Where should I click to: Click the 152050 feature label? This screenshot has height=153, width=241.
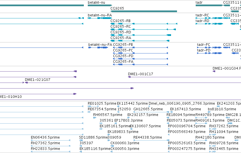(x=124, y=109)
